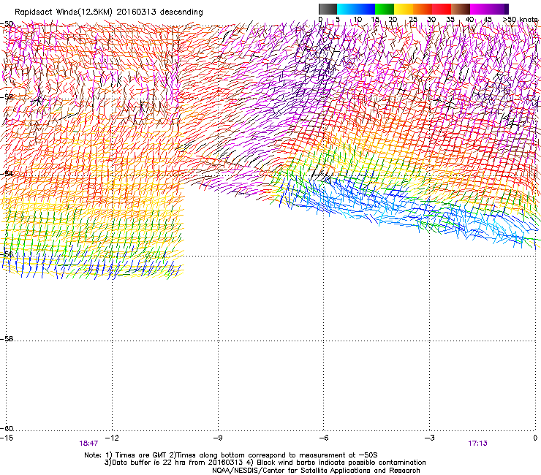Click the Rapidscat Winds title text
The height and width of the screenshot is (475, 541).
[x=109, y=12]
